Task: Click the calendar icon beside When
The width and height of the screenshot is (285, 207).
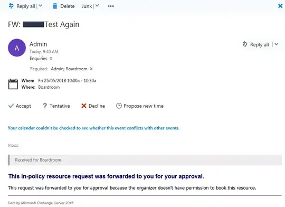Action: [13, 84]
